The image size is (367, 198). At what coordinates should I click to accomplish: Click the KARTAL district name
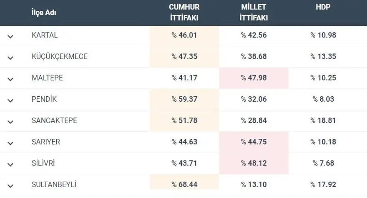coord(45,35)
